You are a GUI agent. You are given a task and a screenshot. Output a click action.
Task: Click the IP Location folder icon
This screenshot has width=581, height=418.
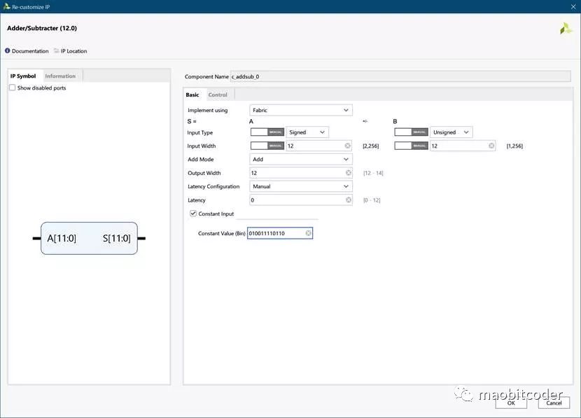pos(56,51)
